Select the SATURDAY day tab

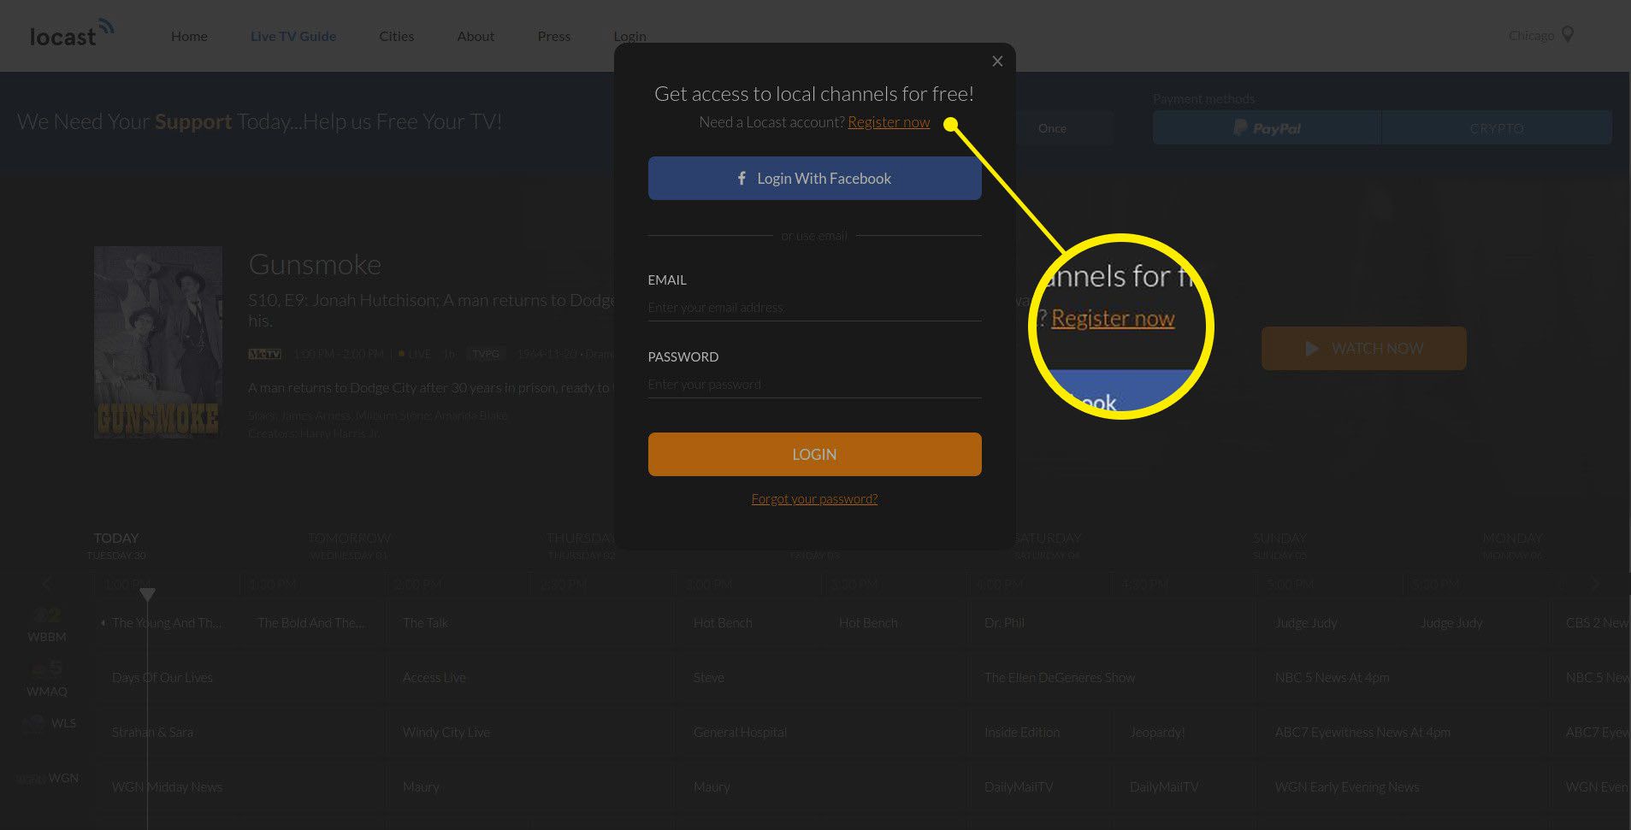point(1047,545)
